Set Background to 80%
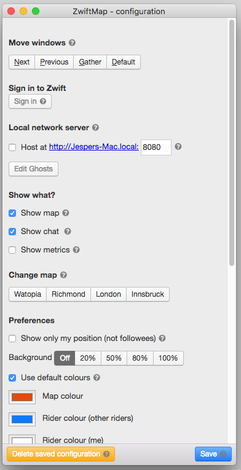 tap(140, 358)
